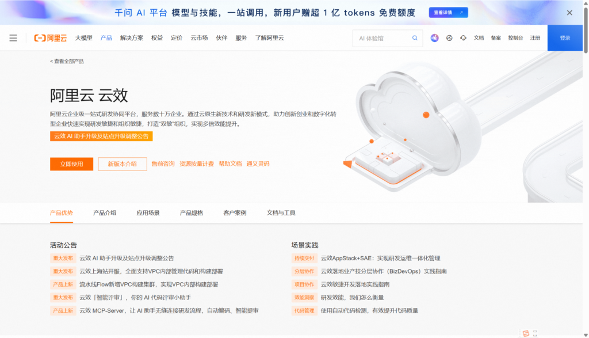The height and width of the screenshot is (338, 589).
Task: Open 云效「智能评审」 announcement
Action: point(135,297)
